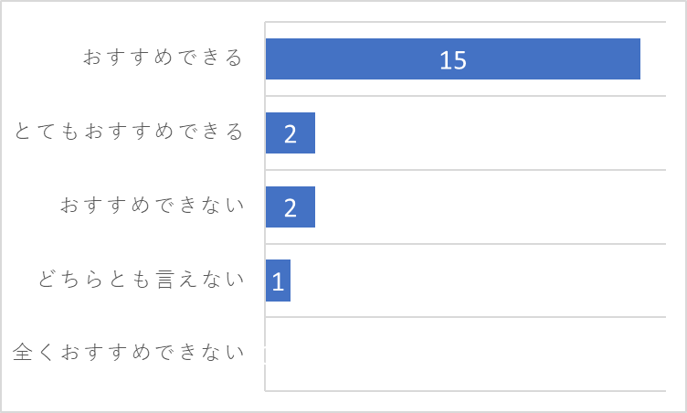Select the おすすめできない bar showing 2

[x=290, y=206]
